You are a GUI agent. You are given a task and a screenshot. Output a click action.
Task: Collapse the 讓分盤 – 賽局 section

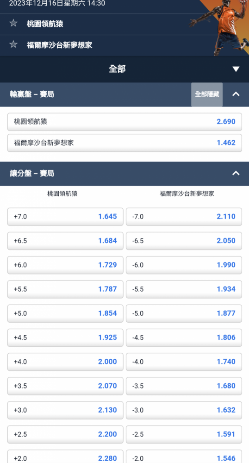[236, 173]
